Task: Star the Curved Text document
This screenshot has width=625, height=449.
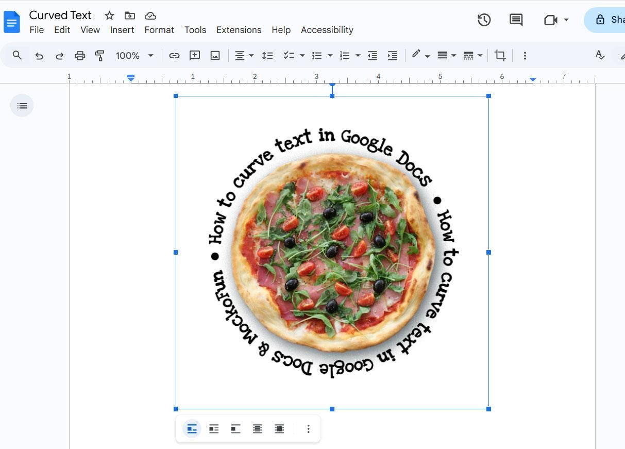Action: [109, 15]
